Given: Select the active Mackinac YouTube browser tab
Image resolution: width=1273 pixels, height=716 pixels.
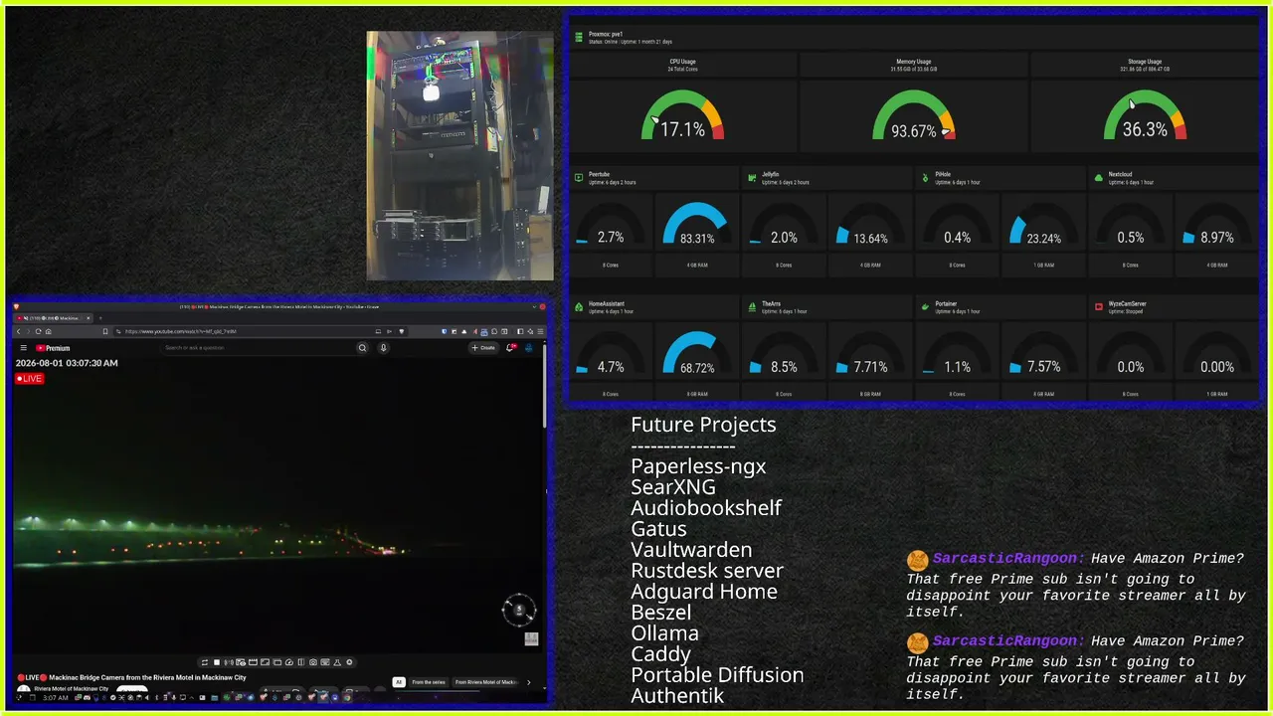Looking at the screenshot, I should point(53,318).
